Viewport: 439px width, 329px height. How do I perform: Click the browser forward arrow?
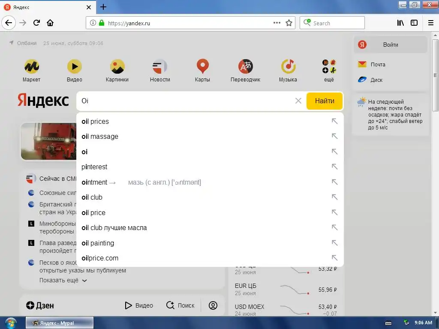click(x=23, y=23)
